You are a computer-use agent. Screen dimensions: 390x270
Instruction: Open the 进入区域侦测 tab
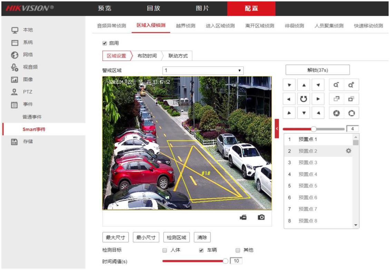click(x=220, y=26)
